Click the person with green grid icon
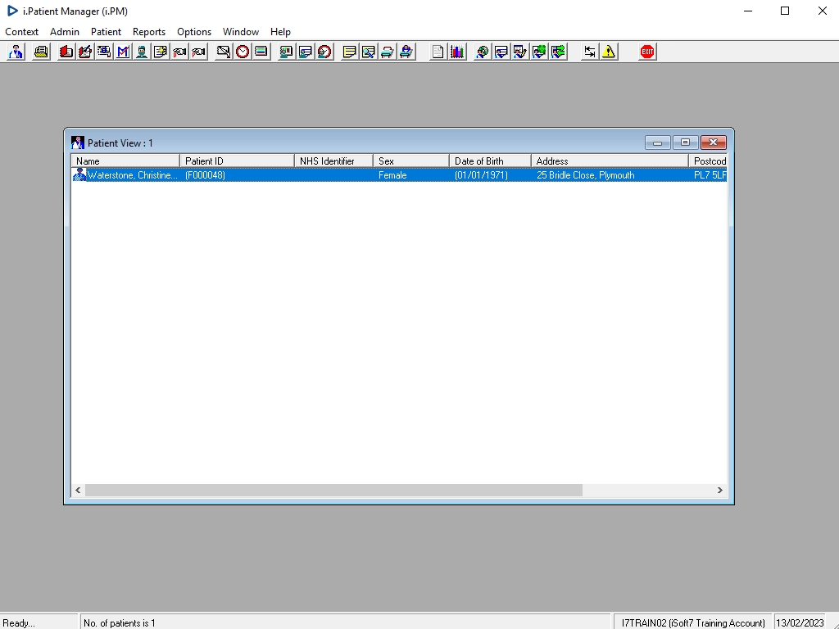 (539, 52)
